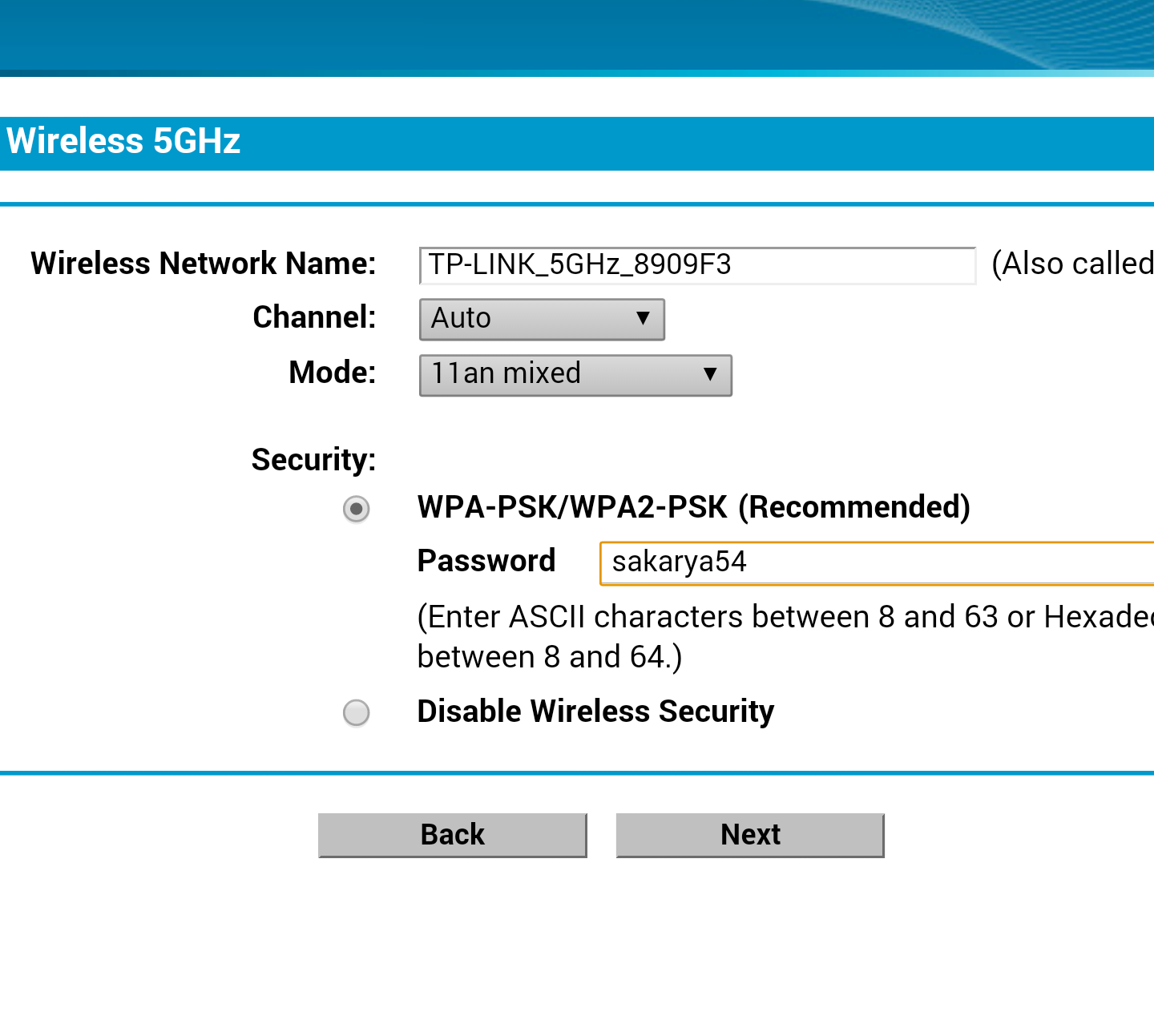Image resolution: width=1154 pixels, height=1036 pixels.
Task: Click the 'Disable Wireless Security' text
Action: tap(595, 711)
